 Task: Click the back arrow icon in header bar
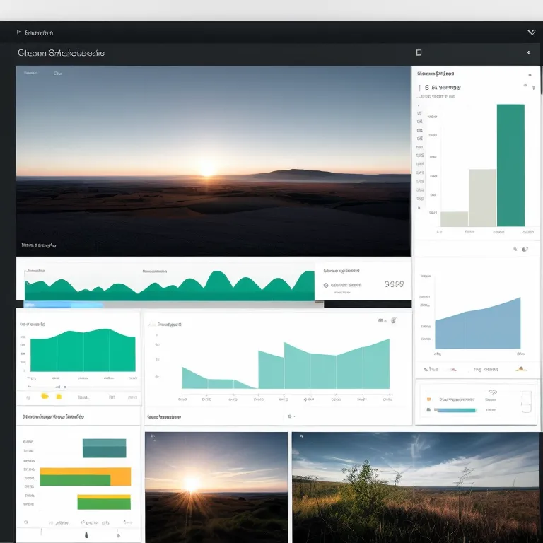click(528, 53)
